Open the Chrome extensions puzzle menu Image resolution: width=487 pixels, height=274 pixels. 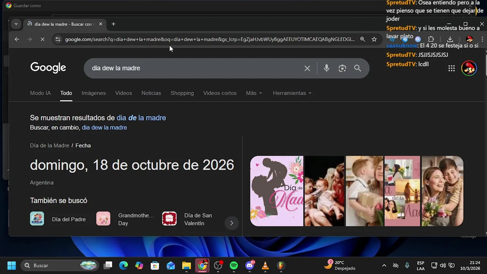[431, 39]
